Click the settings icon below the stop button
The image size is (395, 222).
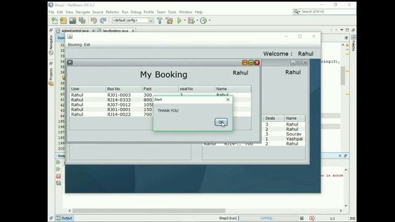click(59, 183)
